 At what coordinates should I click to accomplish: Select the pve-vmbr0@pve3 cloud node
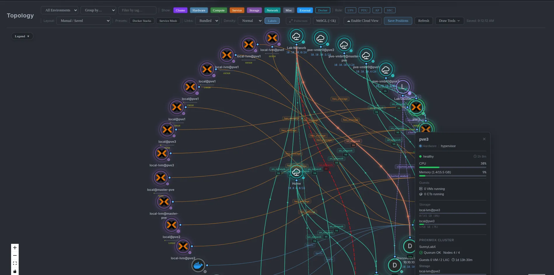click(x=386, y=70)
